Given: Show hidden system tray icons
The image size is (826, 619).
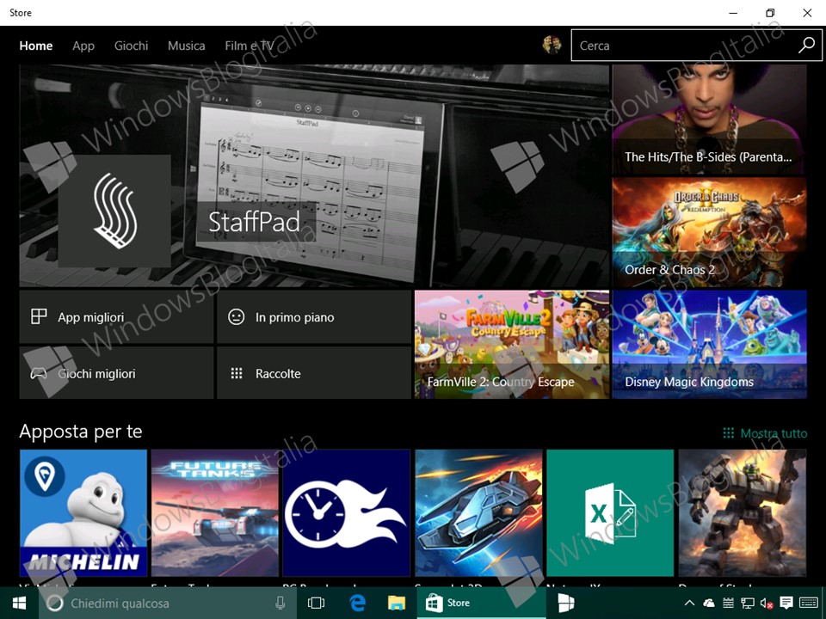Looking at the screenshot, I should (689, 604).
